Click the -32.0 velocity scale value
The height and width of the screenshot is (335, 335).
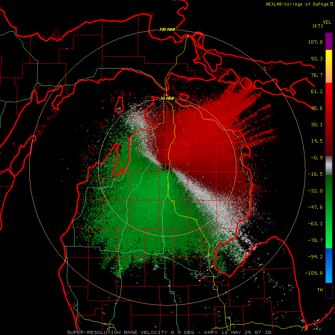(x=315, y=191)
